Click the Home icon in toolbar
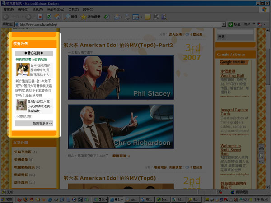The image size is (271, 203). pos(57,17)
